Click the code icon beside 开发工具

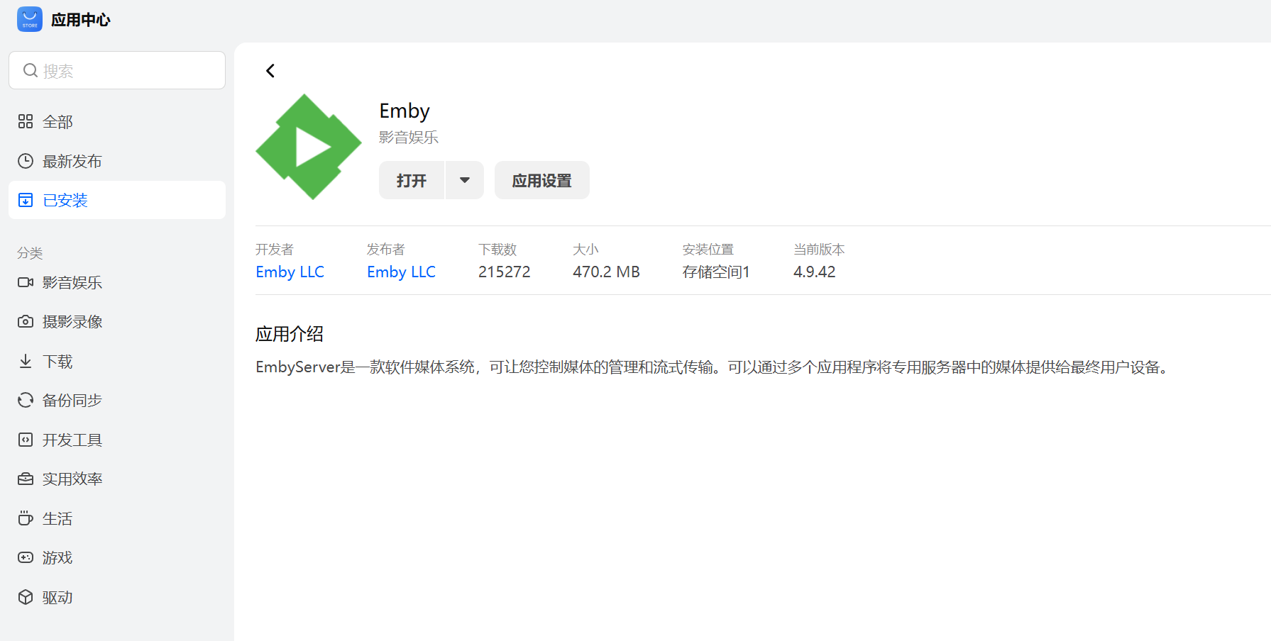tap(26, 440)
